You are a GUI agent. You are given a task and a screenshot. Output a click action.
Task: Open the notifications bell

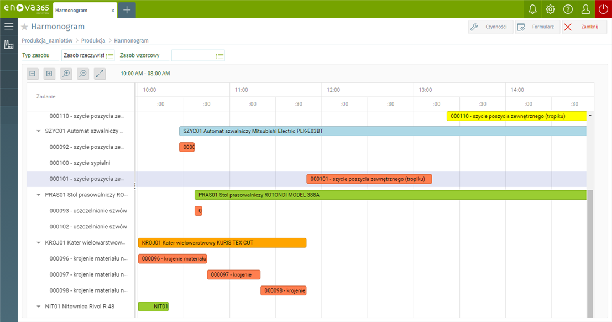(532, 9)
